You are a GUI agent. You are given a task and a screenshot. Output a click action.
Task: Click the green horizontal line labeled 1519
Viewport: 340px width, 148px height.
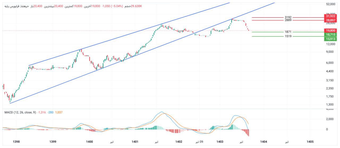266,36
